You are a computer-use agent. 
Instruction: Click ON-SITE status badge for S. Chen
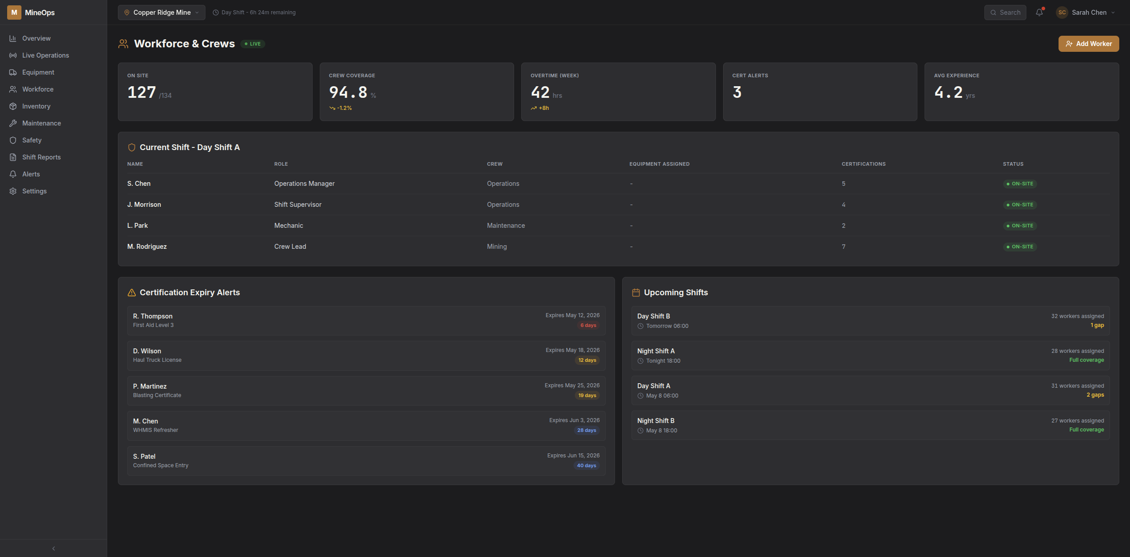coord(1020,184)
